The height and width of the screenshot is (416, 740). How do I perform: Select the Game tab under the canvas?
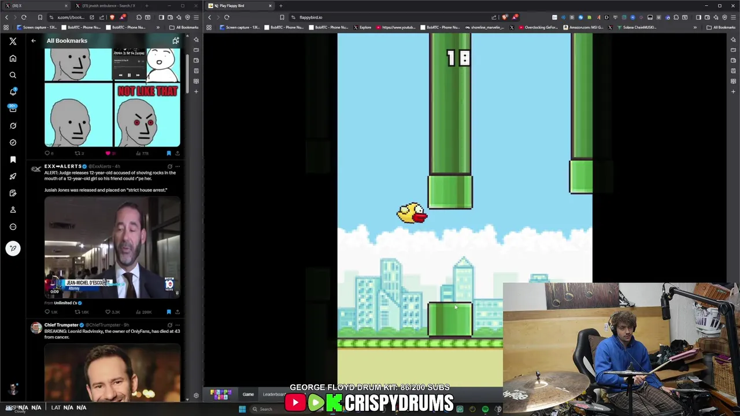248,395
